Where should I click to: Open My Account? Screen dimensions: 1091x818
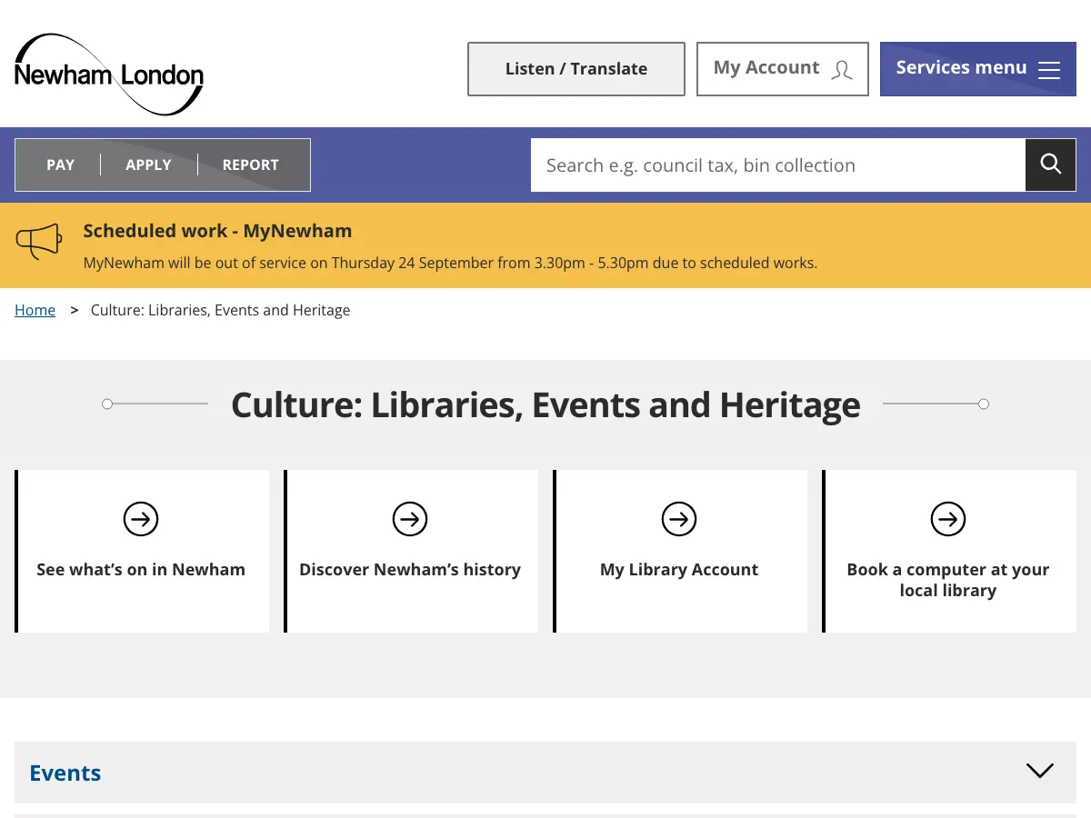coord(783,69)
